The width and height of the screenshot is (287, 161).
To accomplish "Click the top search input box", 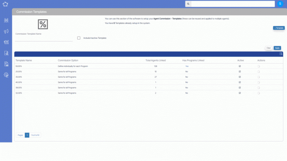I will coord(233,4).
